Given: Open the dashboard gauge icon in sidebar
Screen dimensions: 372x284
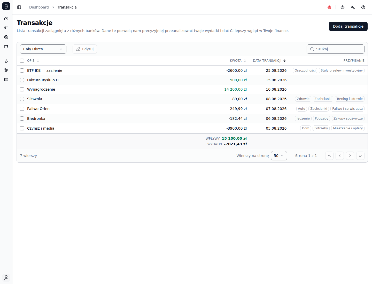Looking at the screenshot, I should (6, 19).
